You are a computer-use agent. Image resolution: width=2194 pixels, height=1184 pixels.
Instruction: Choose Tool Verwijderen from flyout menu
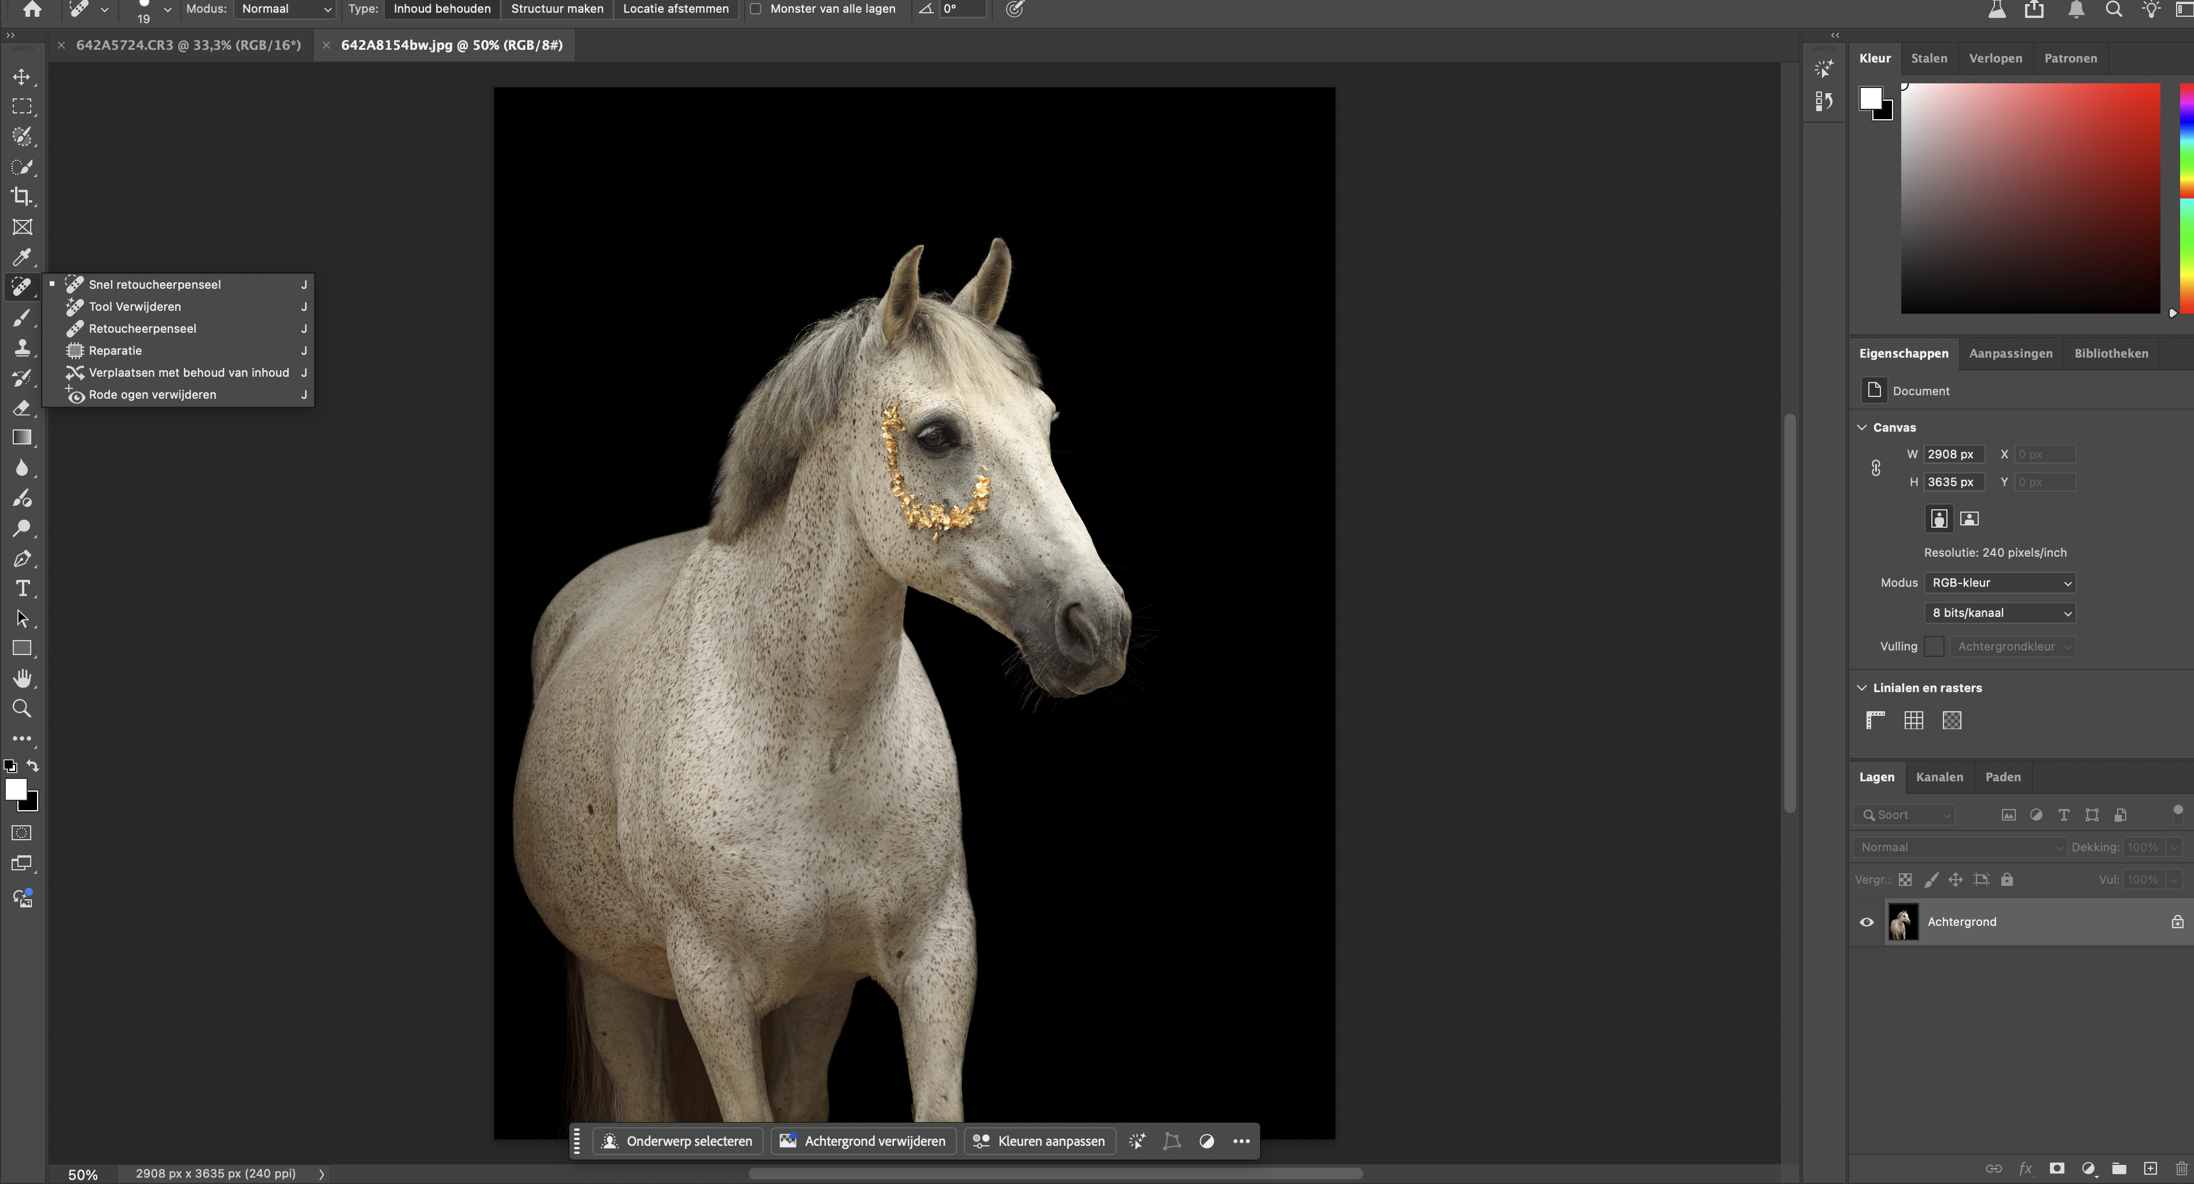click(135, 307)
